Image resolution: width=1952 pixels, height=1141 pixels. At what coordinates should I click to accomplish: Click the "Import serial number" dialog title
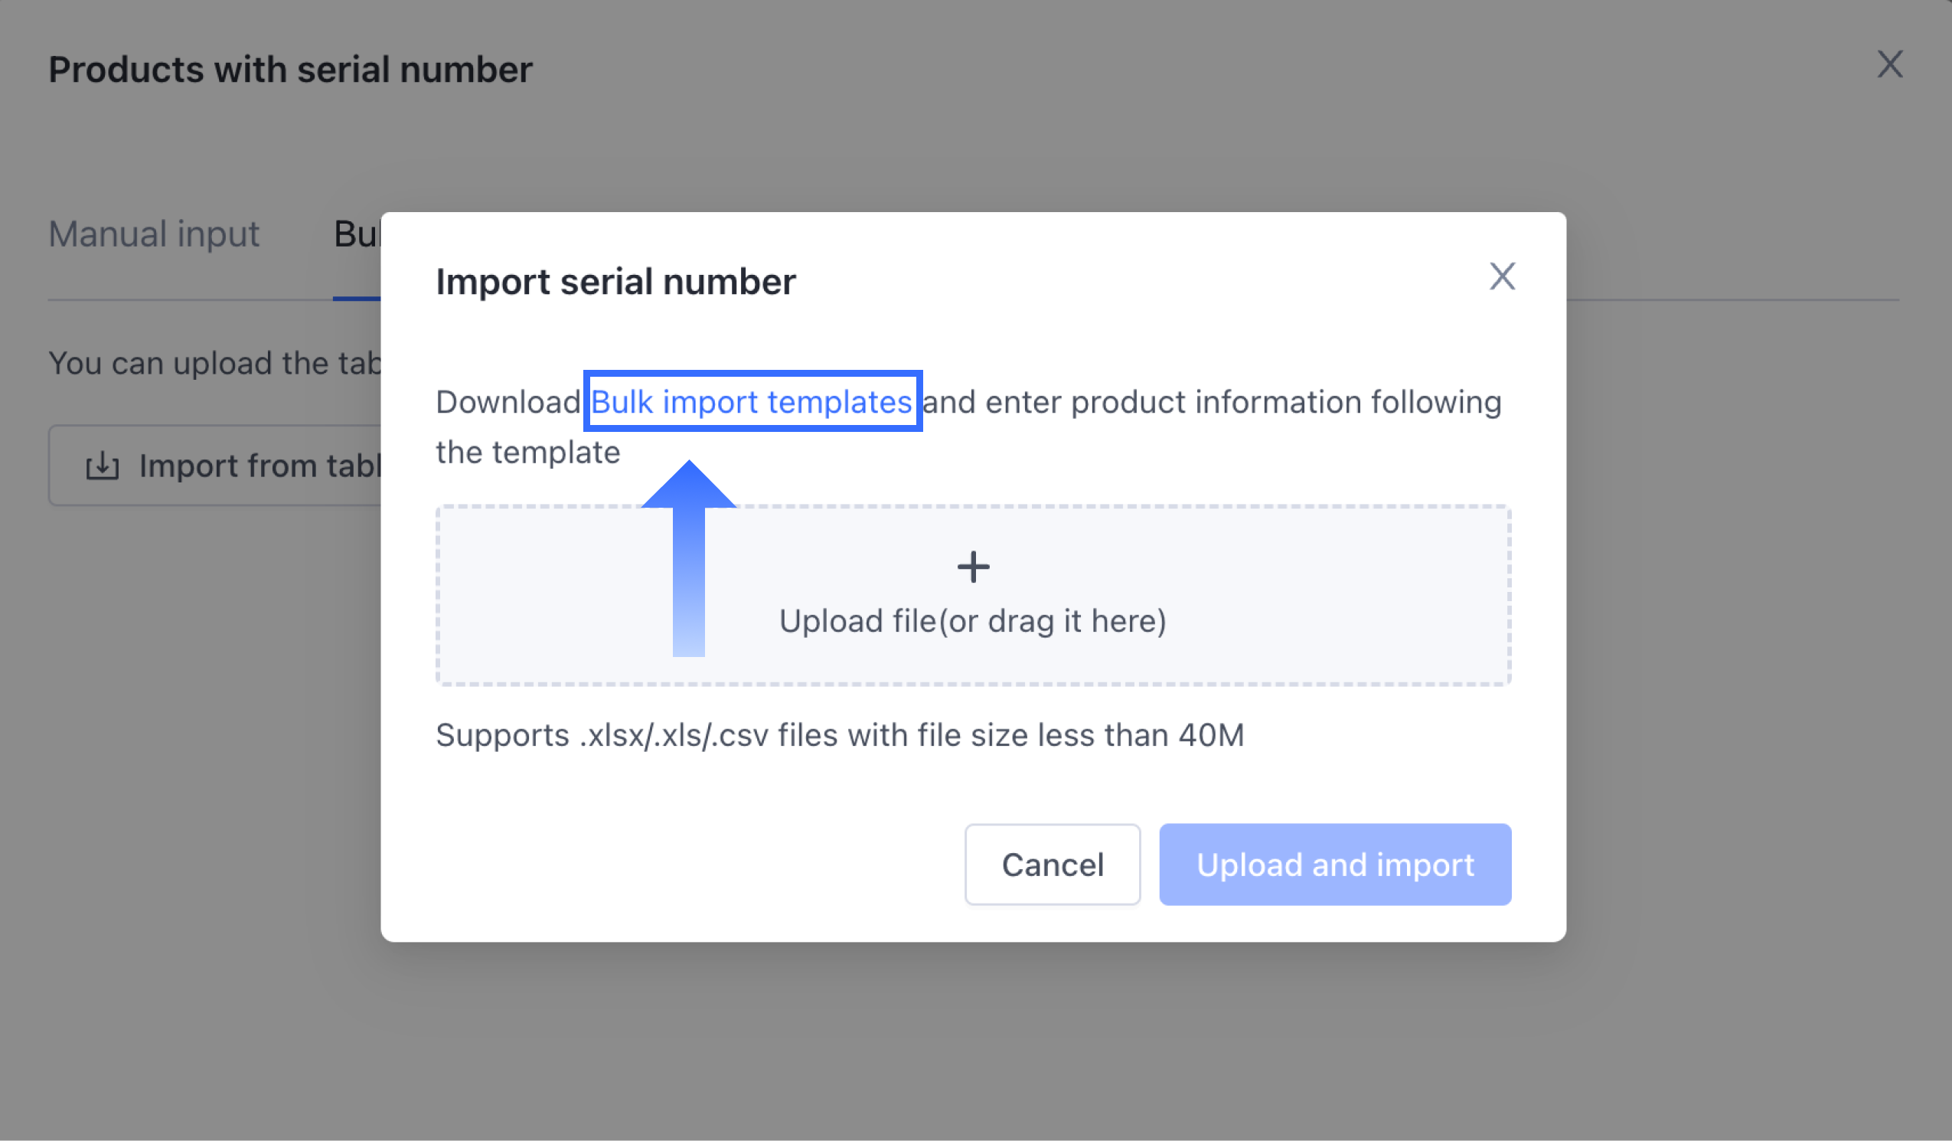tap(615, 281)
